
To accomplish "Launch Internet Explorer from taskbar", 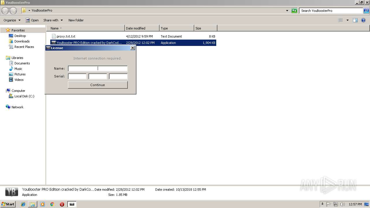I will tap(23, 204).
